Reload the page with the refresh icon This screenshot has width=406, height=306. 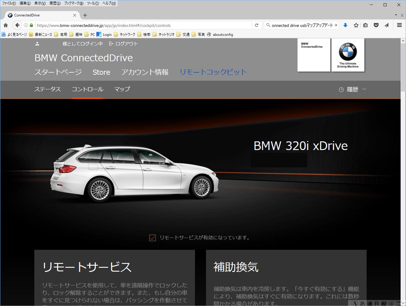pyautogui.click(x=257, y=25)
